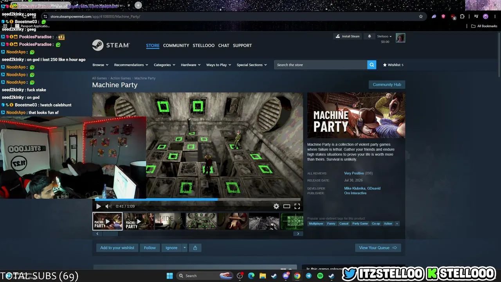Open the notifications bell in Steam header

coord(369,36)
